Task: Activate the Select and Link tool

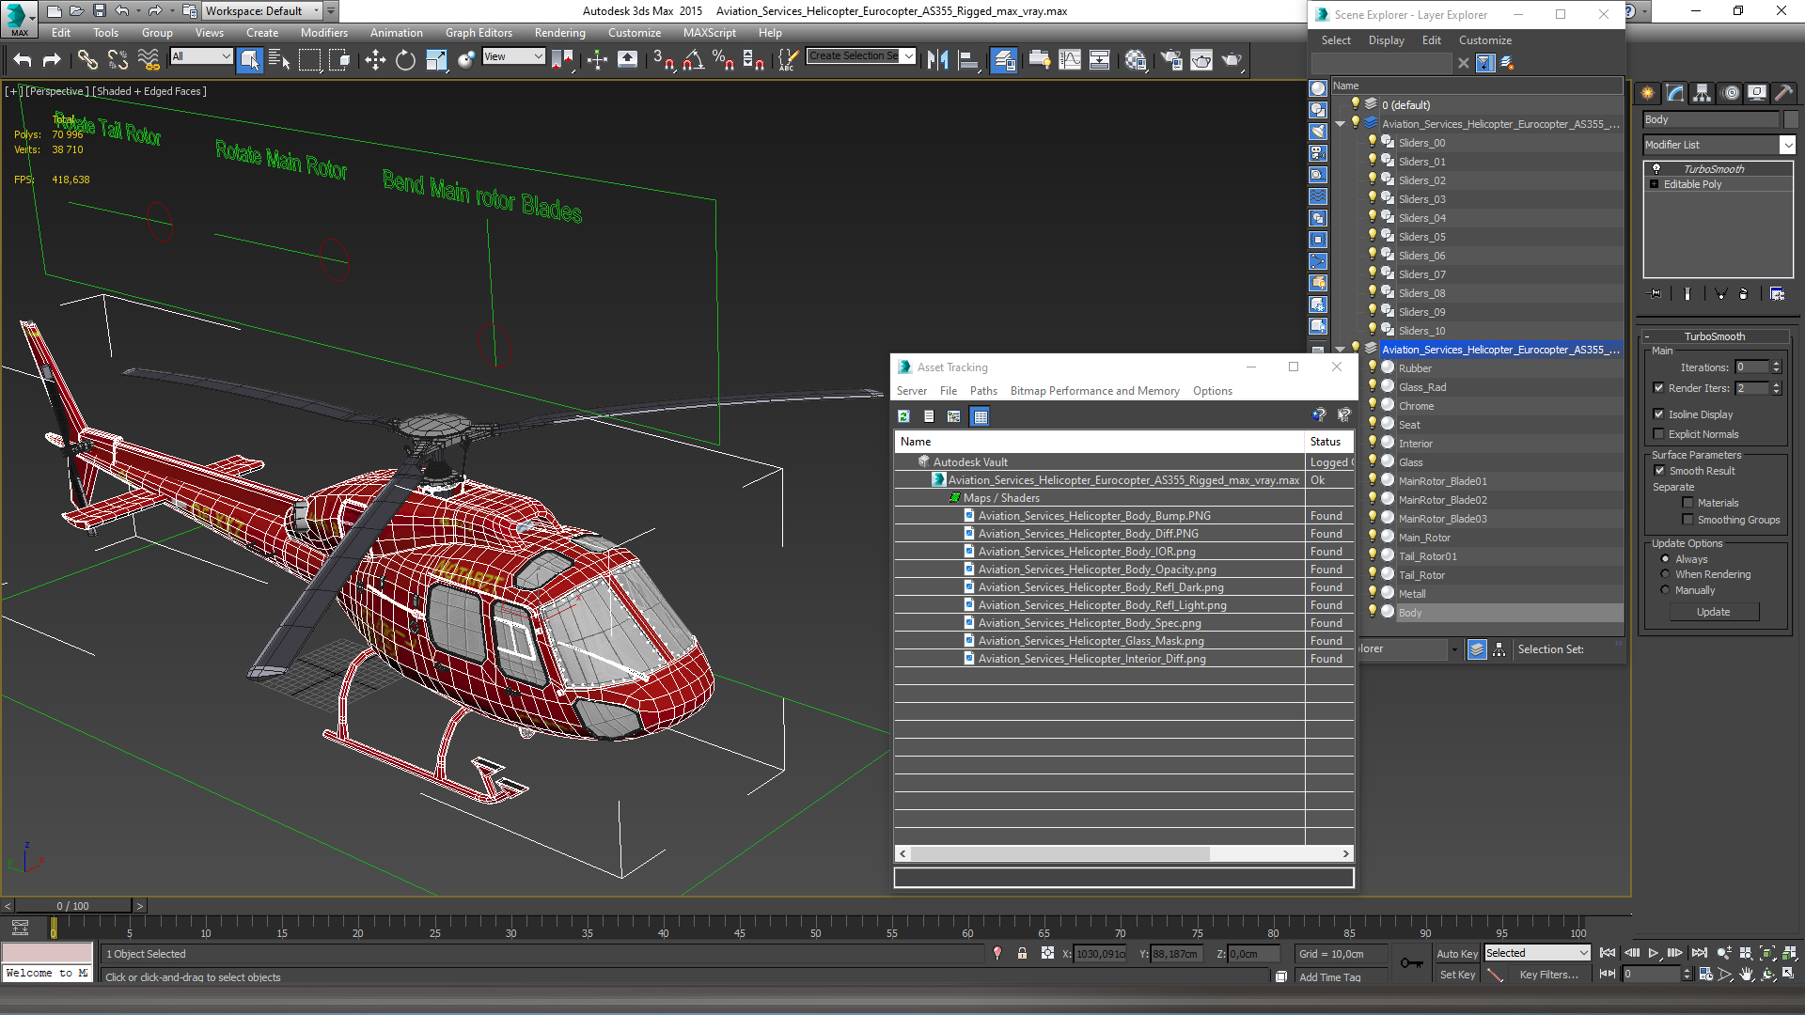Action: 87,60
